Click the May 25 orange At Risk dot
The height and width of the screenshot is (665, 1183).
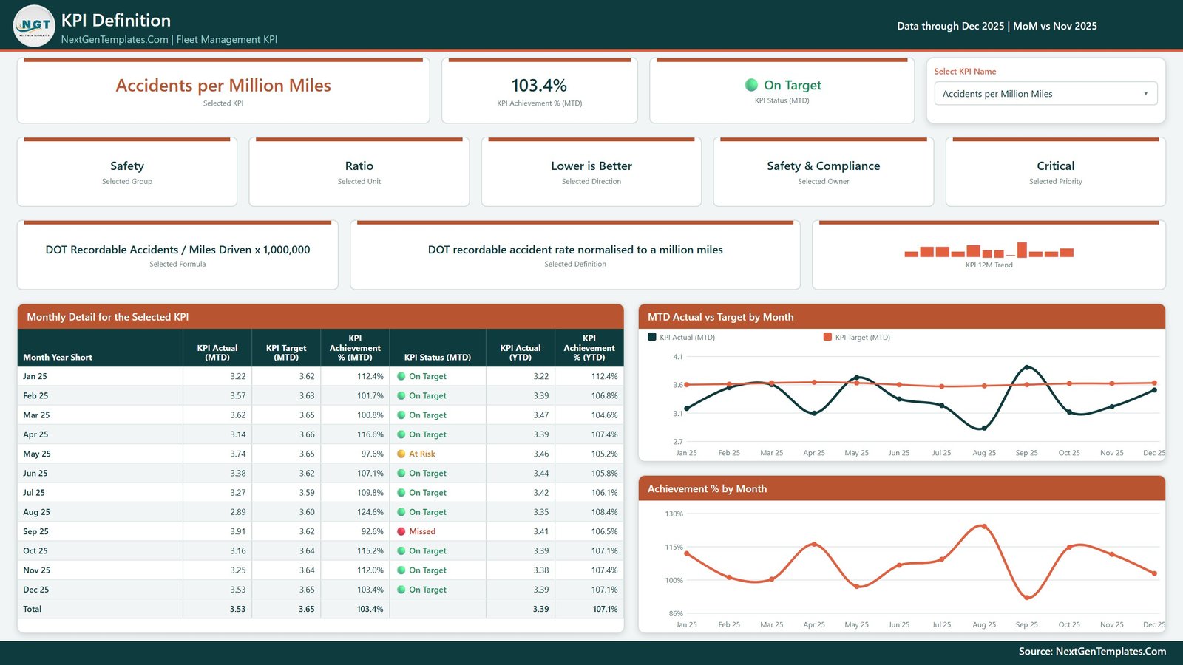[x=401, y=454]
